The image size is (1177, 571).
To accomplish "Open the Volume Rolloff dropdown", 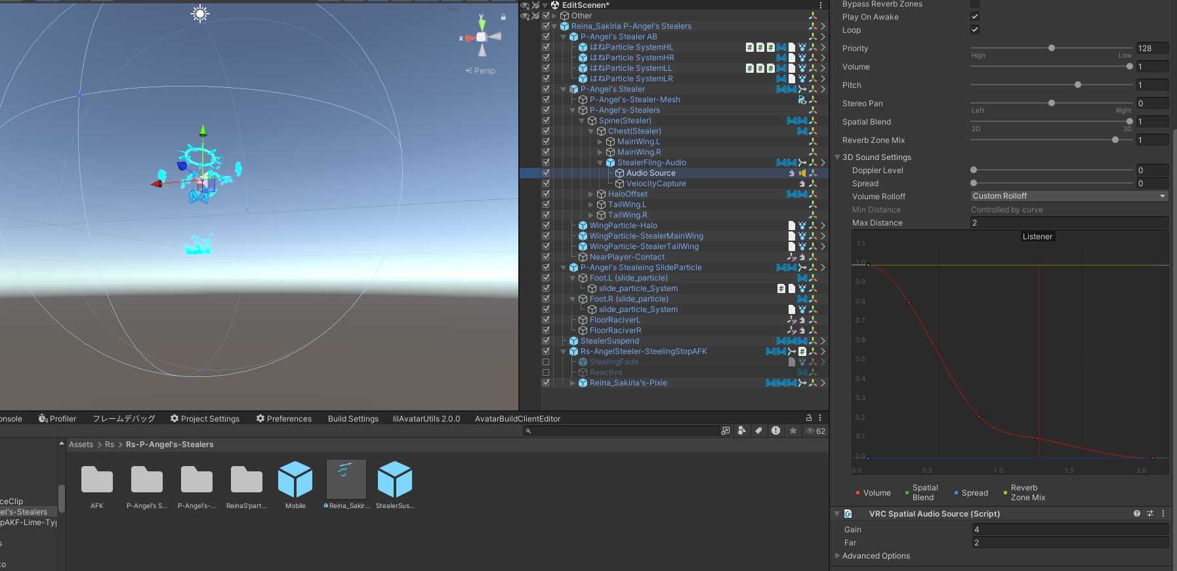I will point(1069,196).
